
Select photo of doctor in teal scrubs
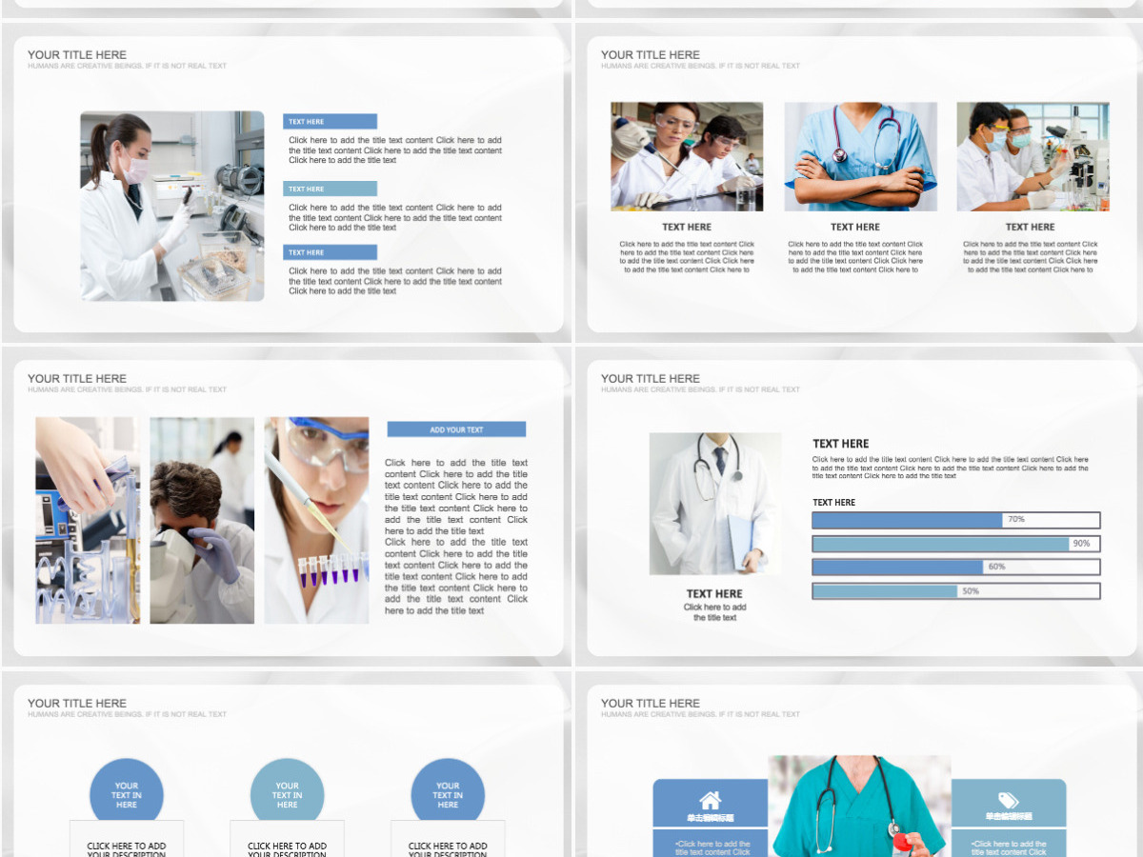pos(859,806)
